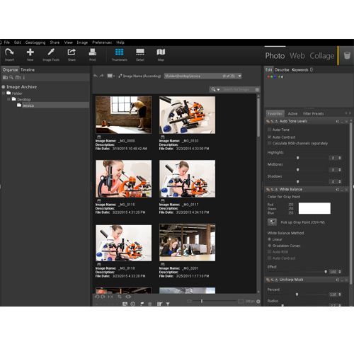Change the Image Name (Ascending) sort order
Viewport: 354px width, 354px height.
[x=139, y=76]
